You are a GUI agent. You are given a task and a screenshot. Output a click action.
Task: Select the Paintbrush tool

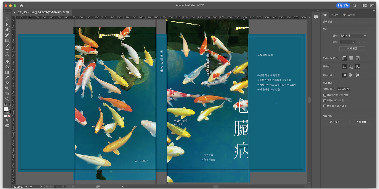(x=7, y=46)
